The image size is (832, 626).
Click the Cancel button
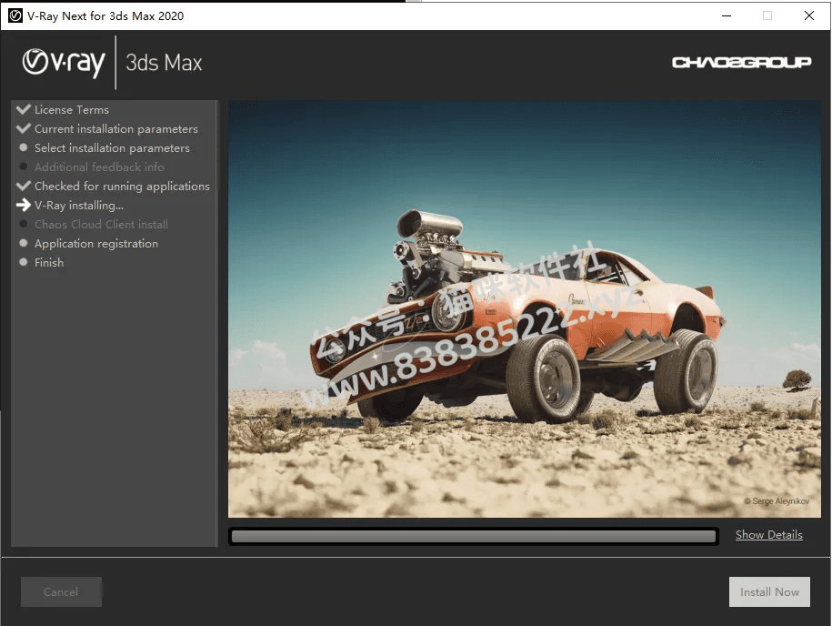tap(61, 592)
